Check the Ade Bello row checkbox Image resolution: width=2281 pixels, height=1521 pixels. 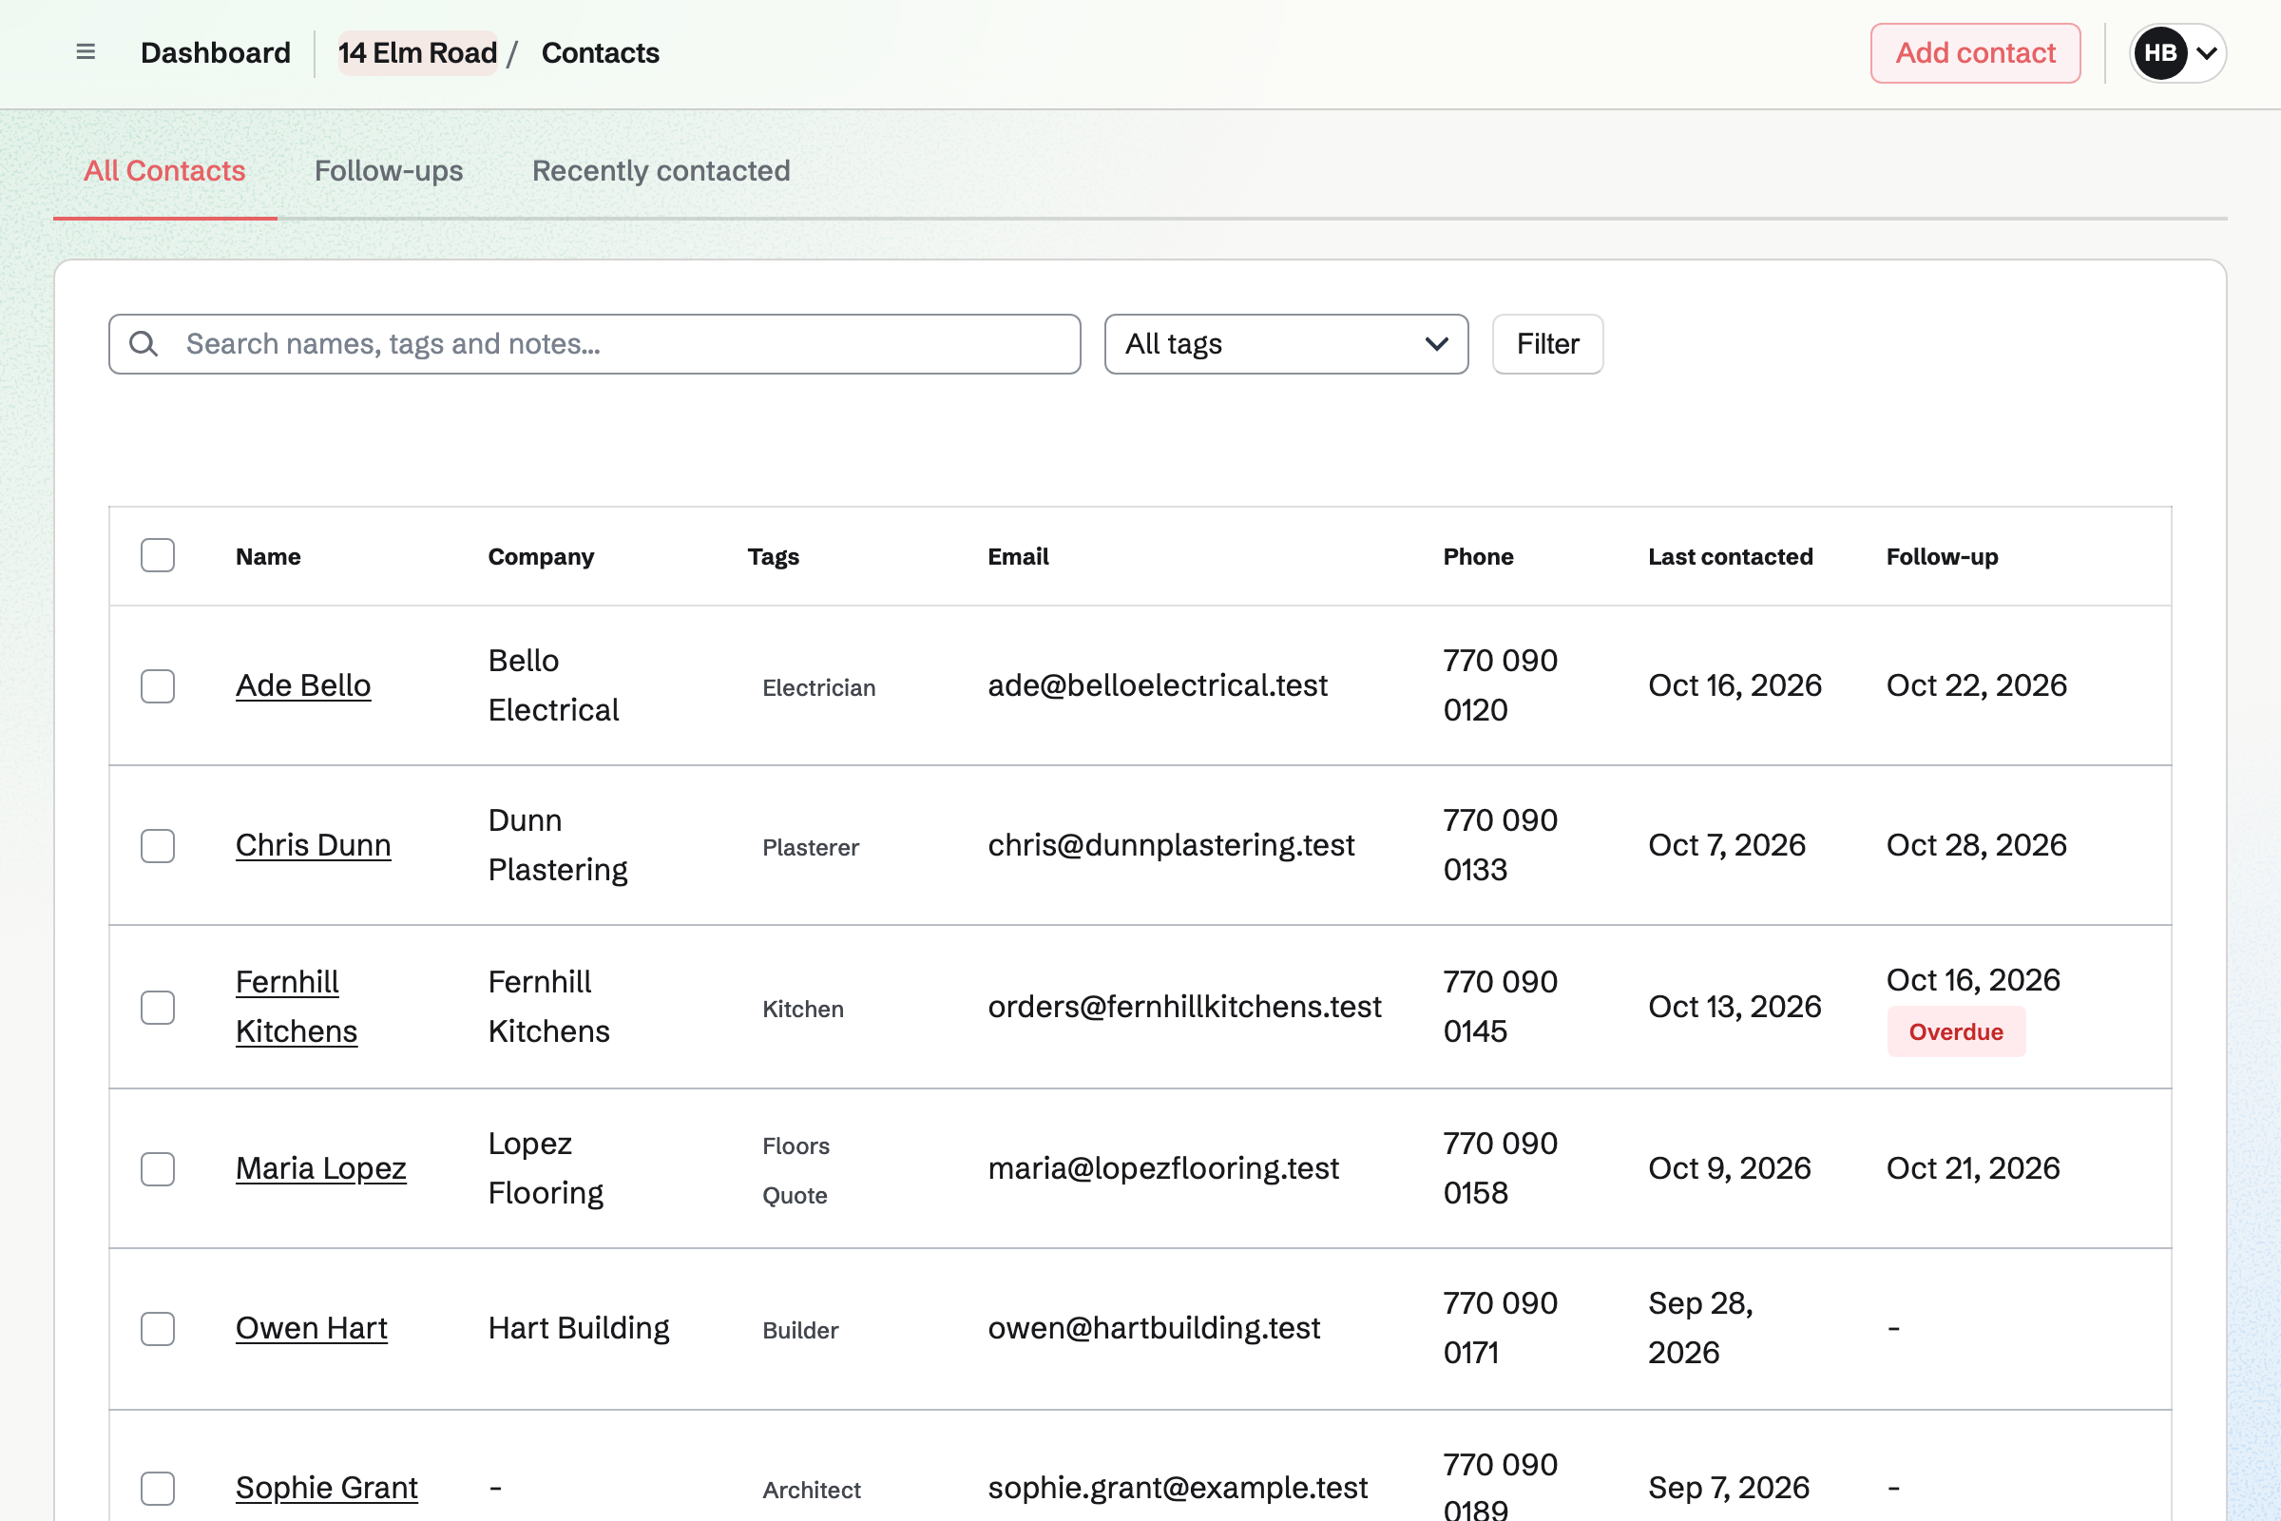[157, 685]
